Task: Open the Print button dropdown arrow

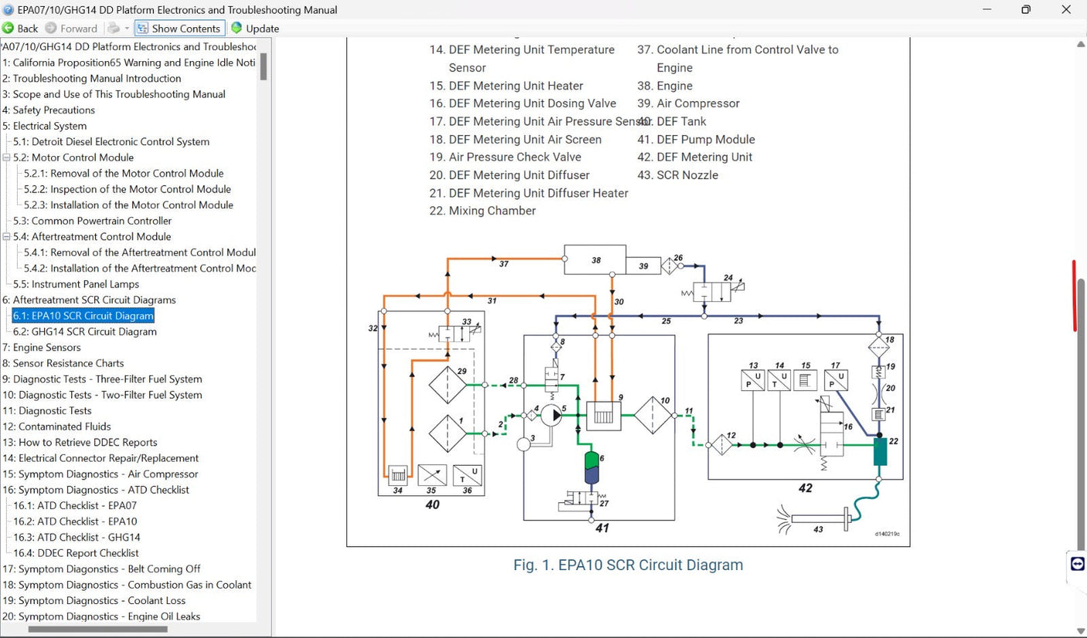Action: pyautogui.click(x=126, y=28)
